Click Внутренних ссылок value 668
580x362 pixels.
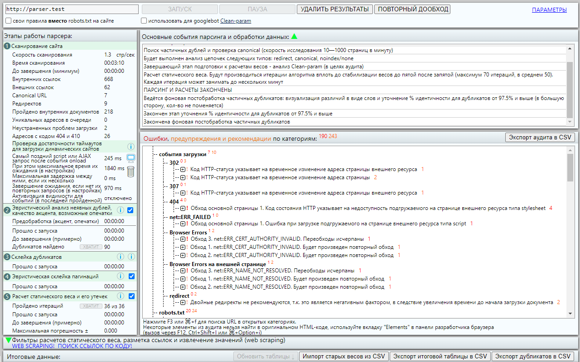[x=108, y=79]
